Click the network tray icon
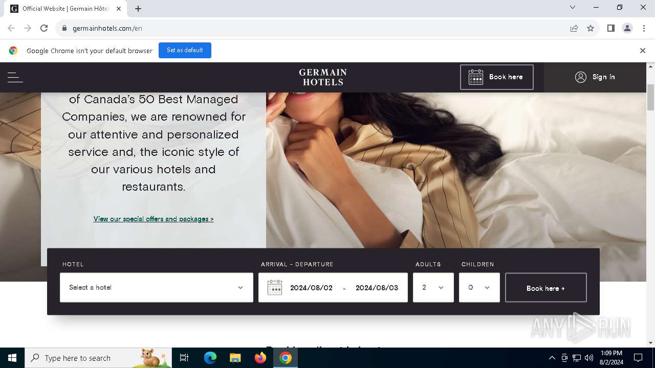655x368 pixels. coord(577,358)
